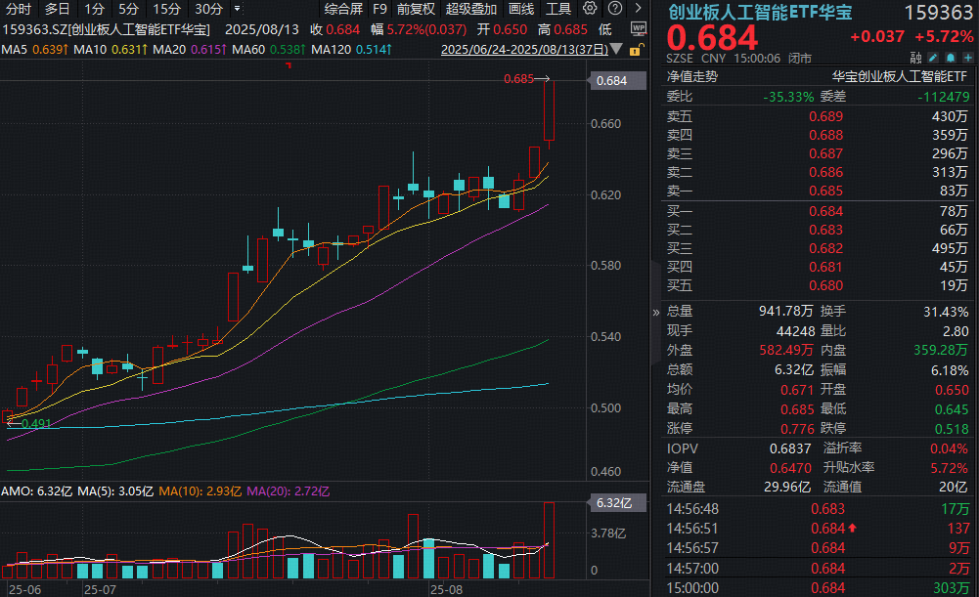Image resolution: width=979 pixels, height=597 pixels.
Task: Click the 净值走势 link
Action: (x=691, y=75)
